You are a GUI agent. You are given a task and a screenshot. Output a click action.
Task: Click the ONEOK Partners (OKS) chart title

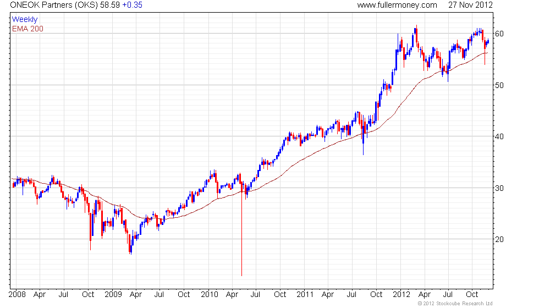(54, 5)
